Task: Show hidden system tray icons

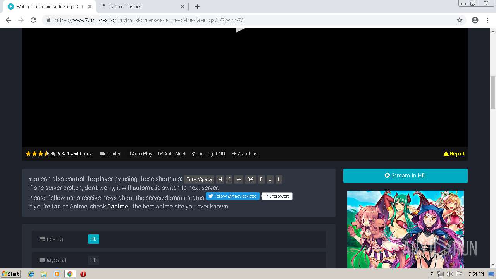Action: (x=432, y=274)
